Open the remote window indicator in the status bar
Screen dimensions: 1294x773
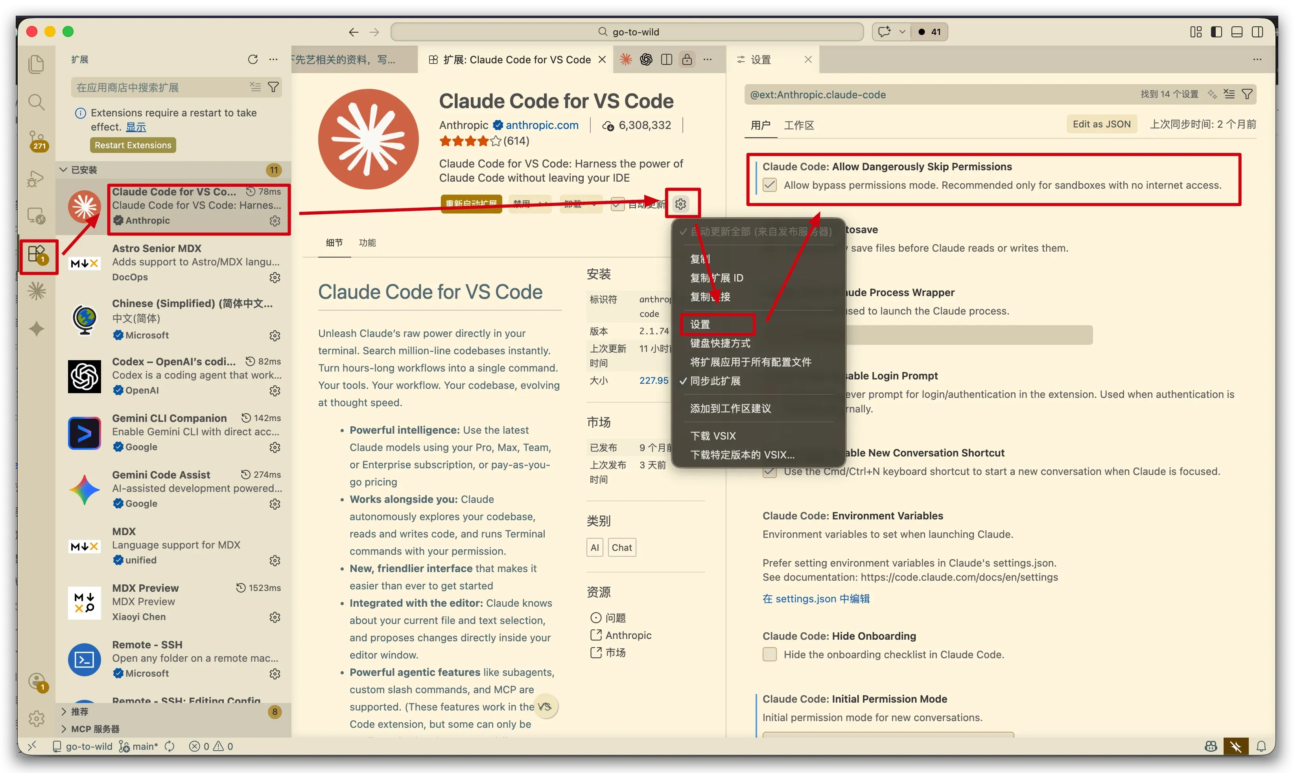[x=32, y=746]
